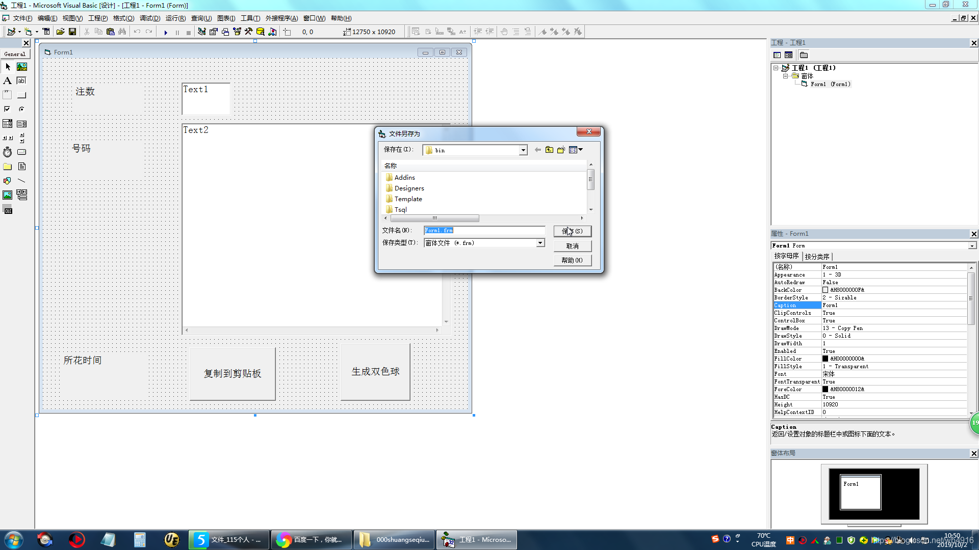This screenshot has width=979, height=550.
Task: Collapse the 工程1 project tree node
Action: click(776, 68)
